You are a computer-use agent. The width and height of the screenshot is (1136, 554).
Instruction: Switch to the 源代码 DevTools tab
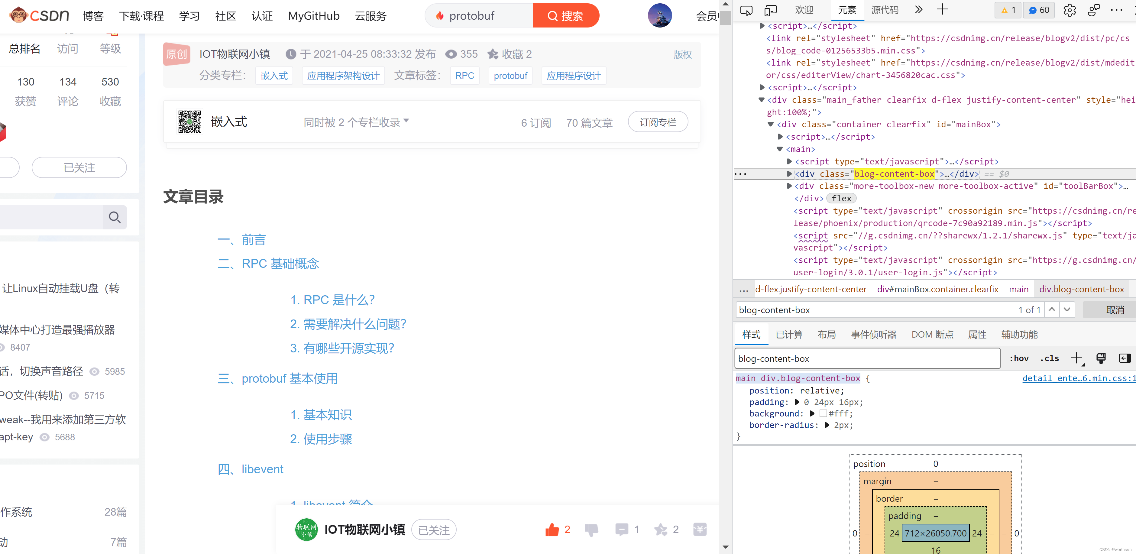[x=885, y=10]
